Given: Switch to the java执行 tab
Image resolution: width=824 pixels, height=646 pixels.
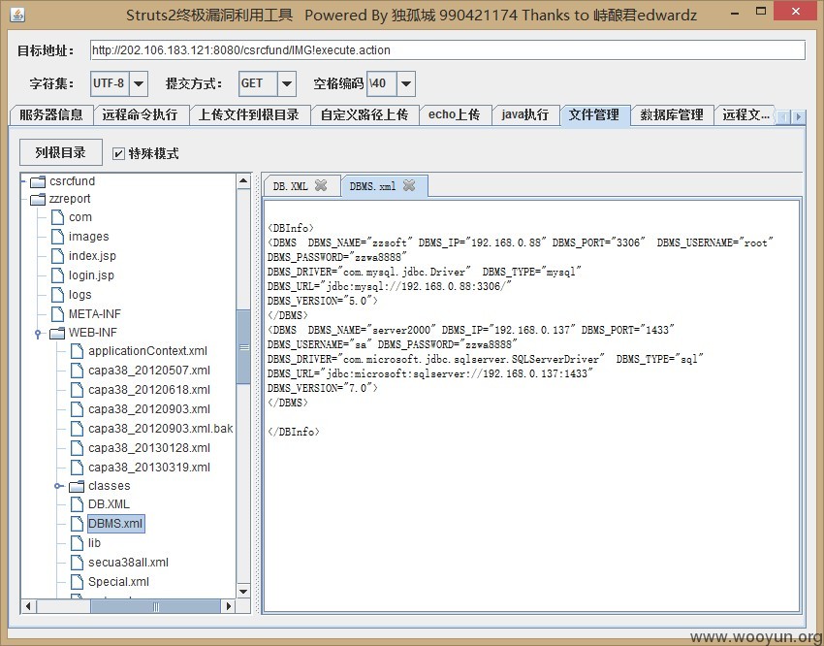Looking at the screenshot, I should click(525, 114).
